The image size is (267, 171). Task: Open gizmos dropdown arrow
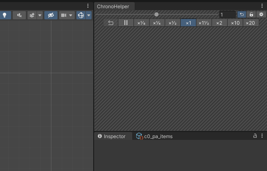click(89, 15)
